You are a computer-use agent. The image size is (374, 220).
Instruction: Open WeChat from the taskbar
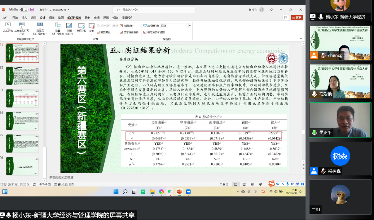[170, 192]
